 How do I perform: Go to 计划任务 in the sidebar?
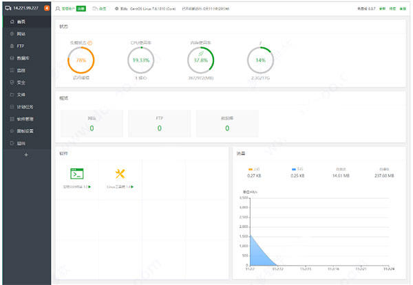(25, 106)
